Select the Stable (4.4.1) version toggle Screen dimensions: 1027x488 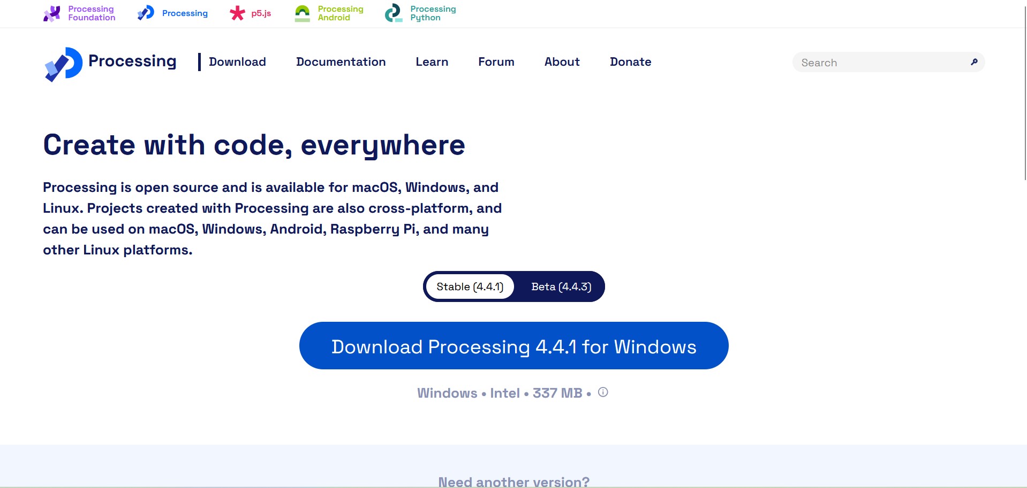coord(470,286)
